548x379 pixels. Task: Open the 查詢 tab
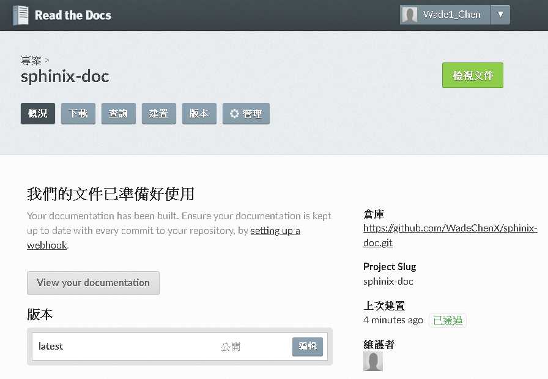[119, 113]
